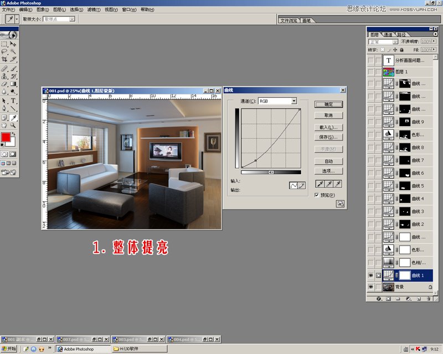Screen dimensions: 443x354
Task: Hide the 背景 layer eye icon
Action: (x=370, y=287)
